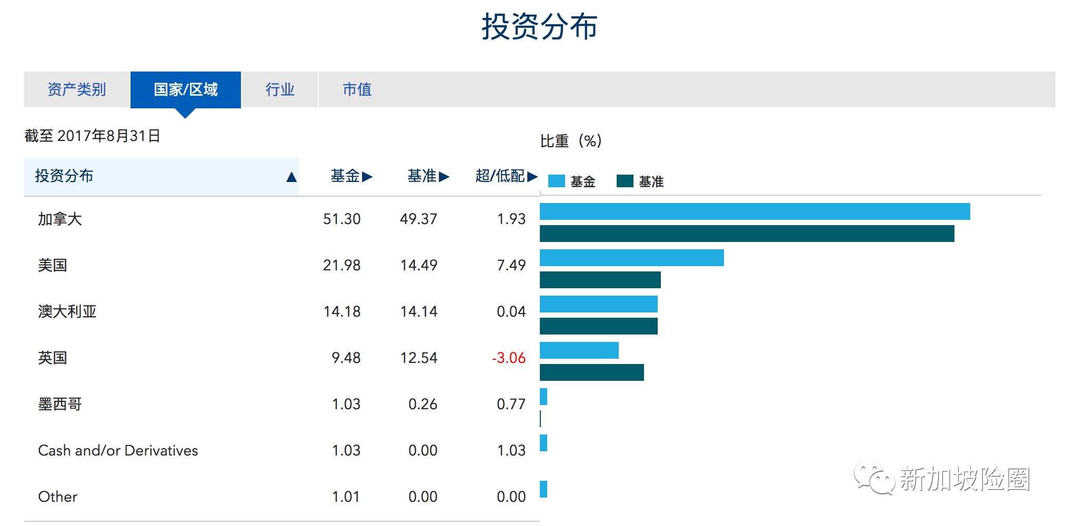Click the WeChat logo icon in watermark

point(874,478)
